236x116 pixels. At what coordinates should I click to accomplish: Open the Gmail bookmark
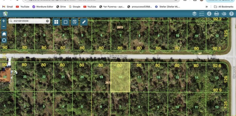click(8, 7)
